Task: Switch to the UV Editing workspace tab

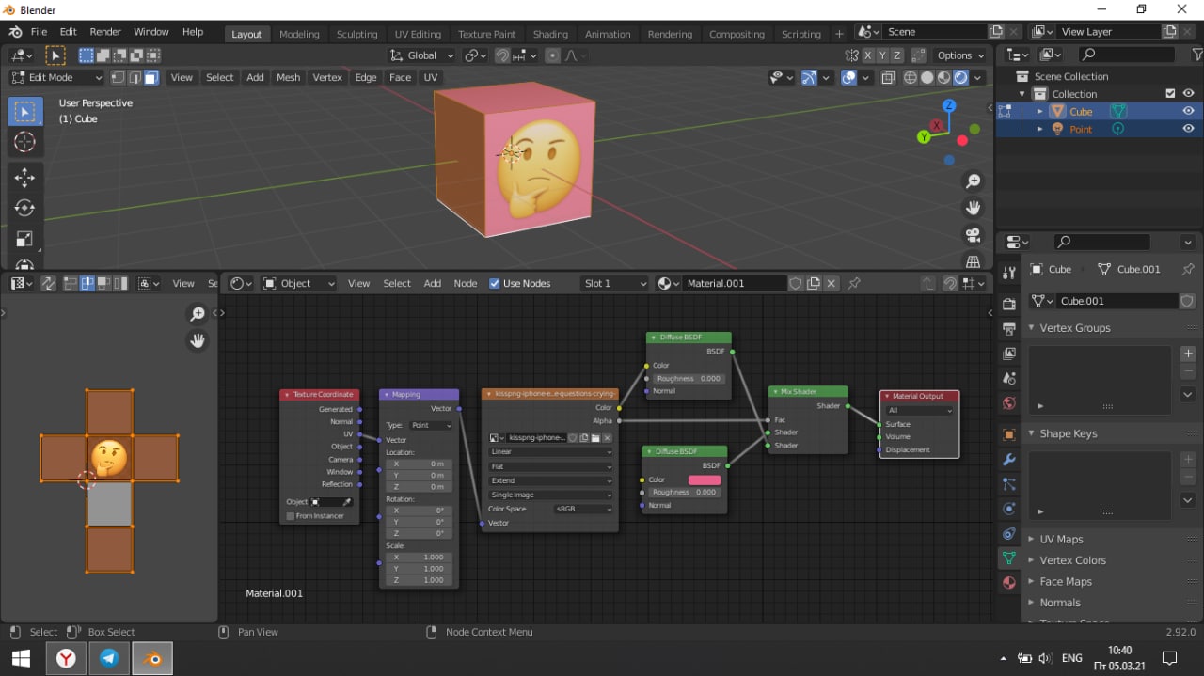Action: [418, 34]
